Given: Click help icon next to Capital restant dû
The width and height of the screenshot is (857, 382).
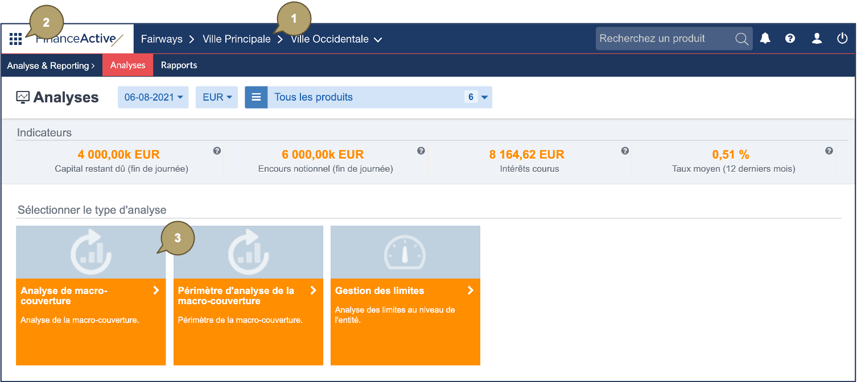Looking at the screenshot, I should pyautogui.click(x=217, y=151).
